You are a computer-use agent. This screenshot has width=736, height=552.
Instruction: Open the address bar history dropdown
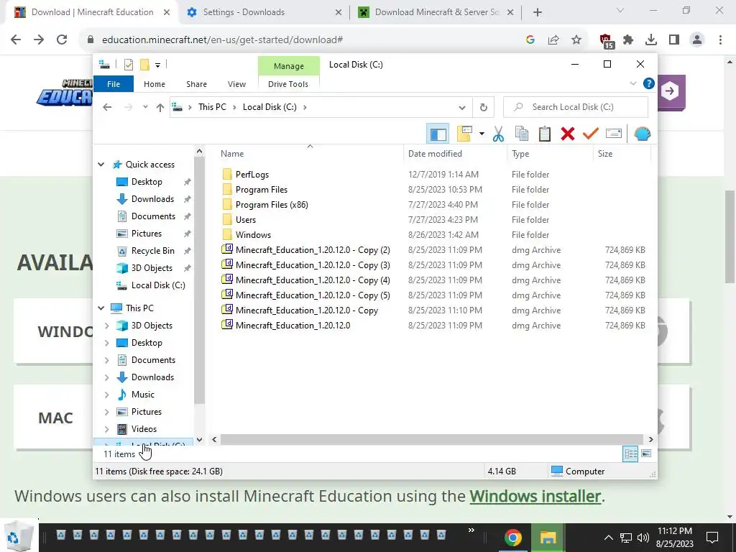point(462,108)
